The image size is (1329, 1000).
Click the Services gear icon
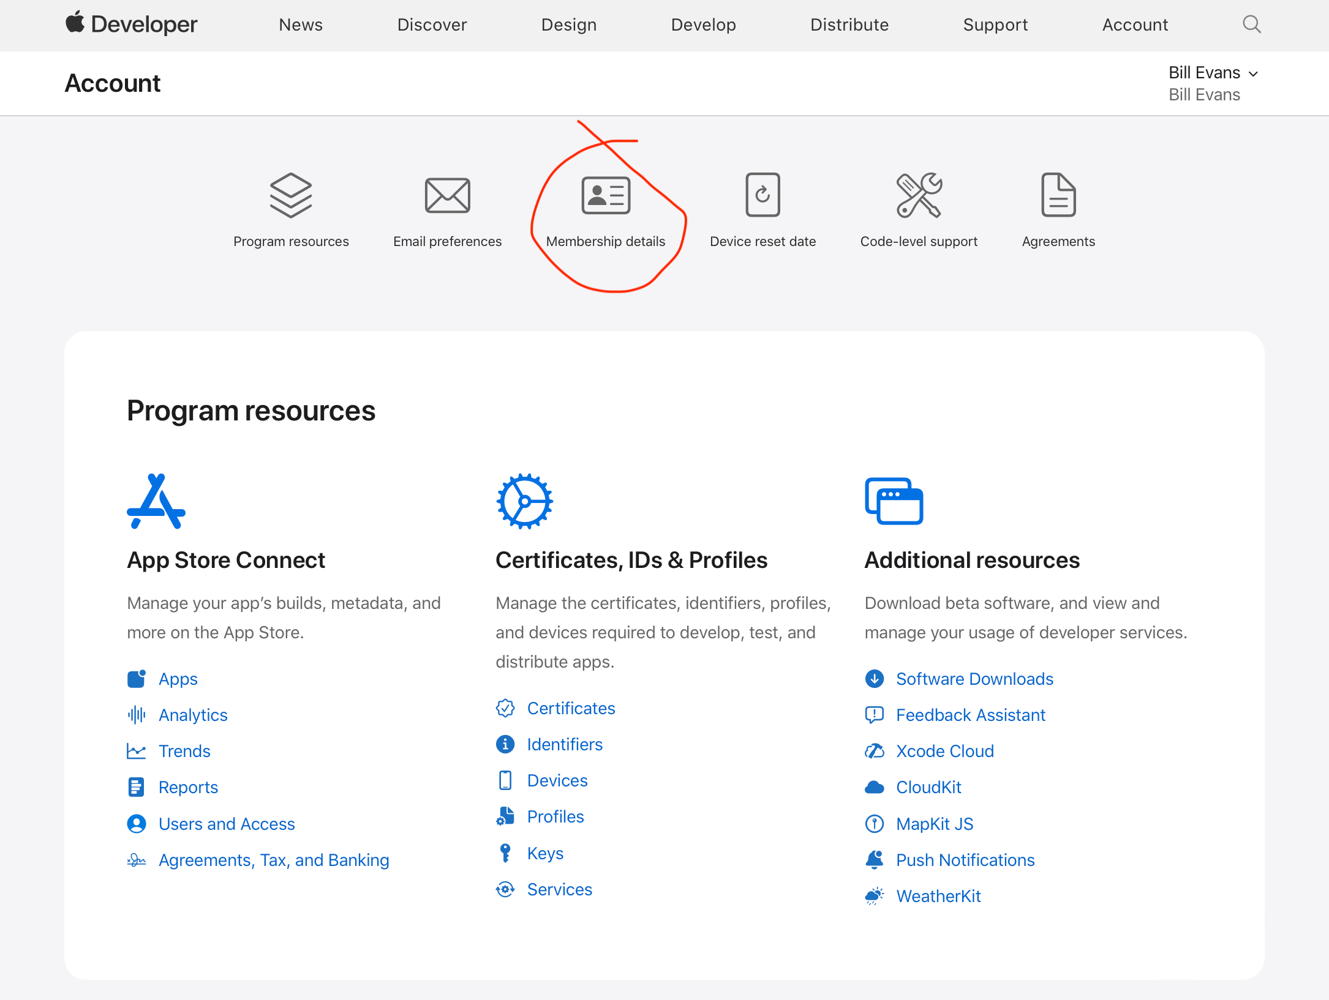(505, 889)
